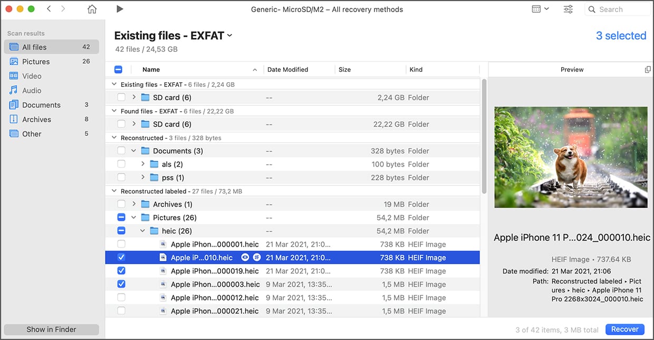The width and height of the screenshot is (654, 340).
Task: Click the file list vertical scrollbar
Action: pos(484,137)
